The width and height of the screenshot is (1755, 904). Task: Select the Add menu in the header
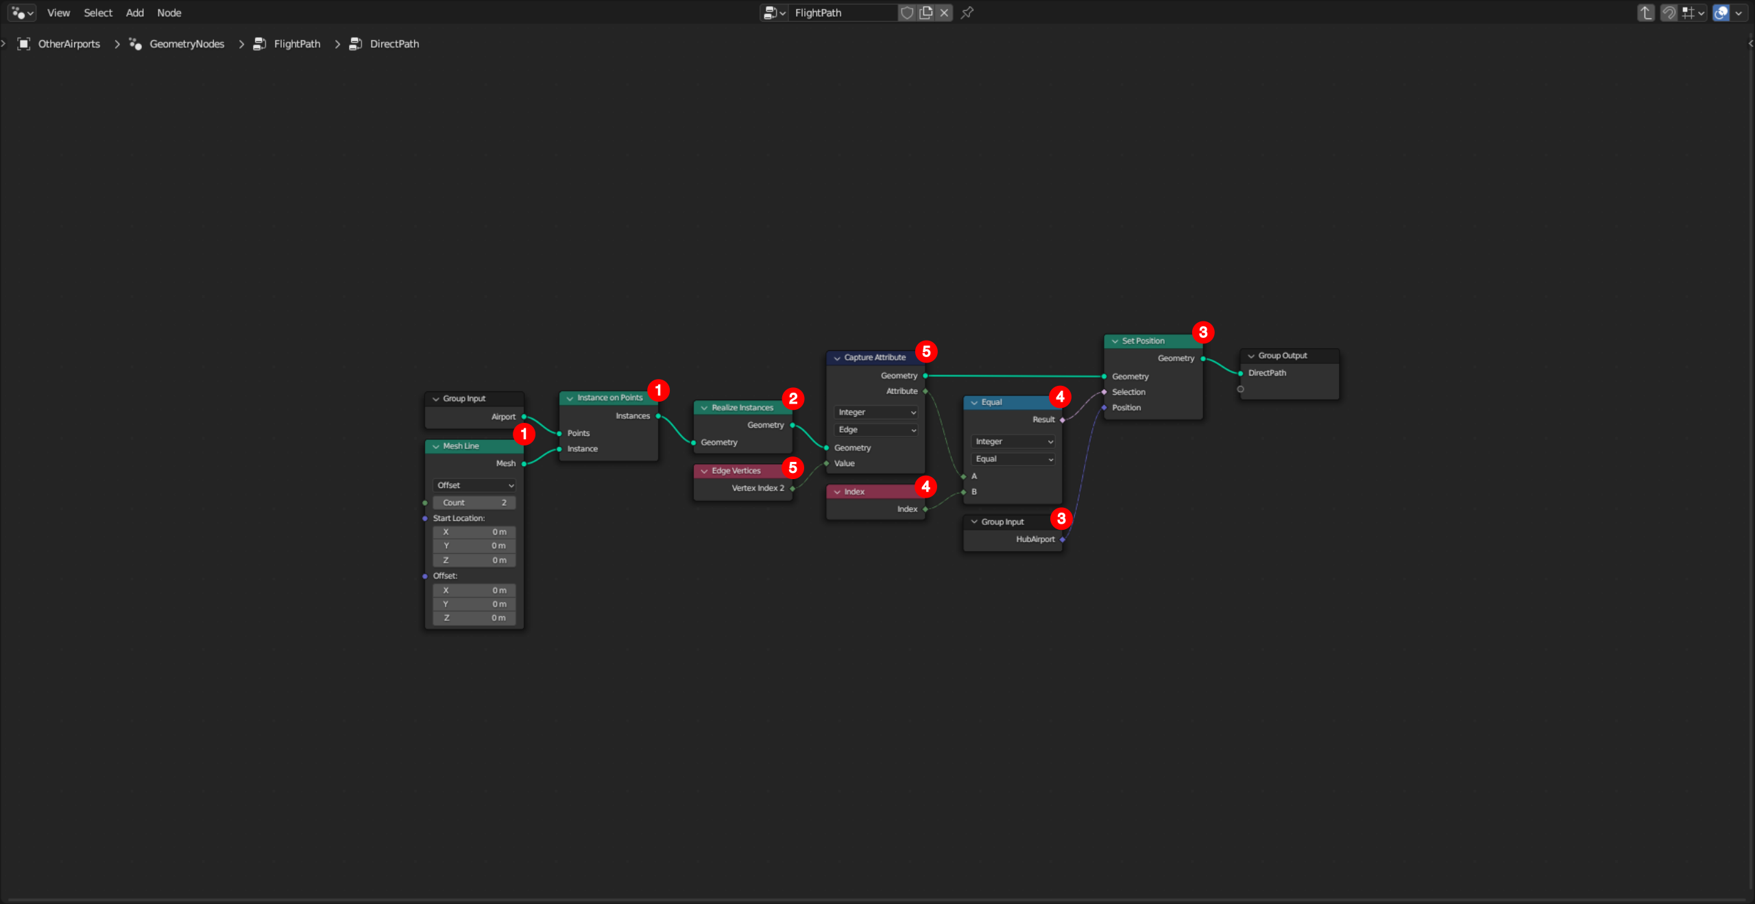pyautogui.click(x=135, y=12)
